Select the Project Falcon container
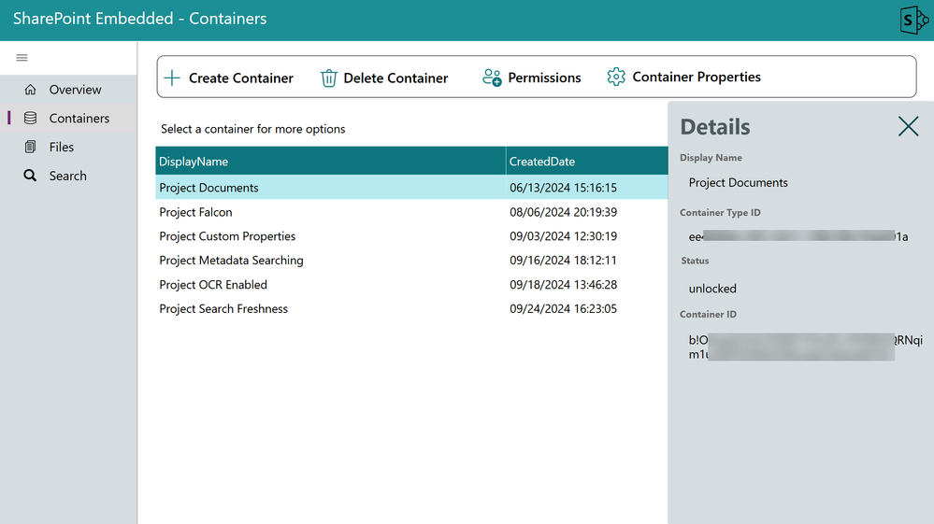Viewport: 934px width, 524px height. coord(195,212)
